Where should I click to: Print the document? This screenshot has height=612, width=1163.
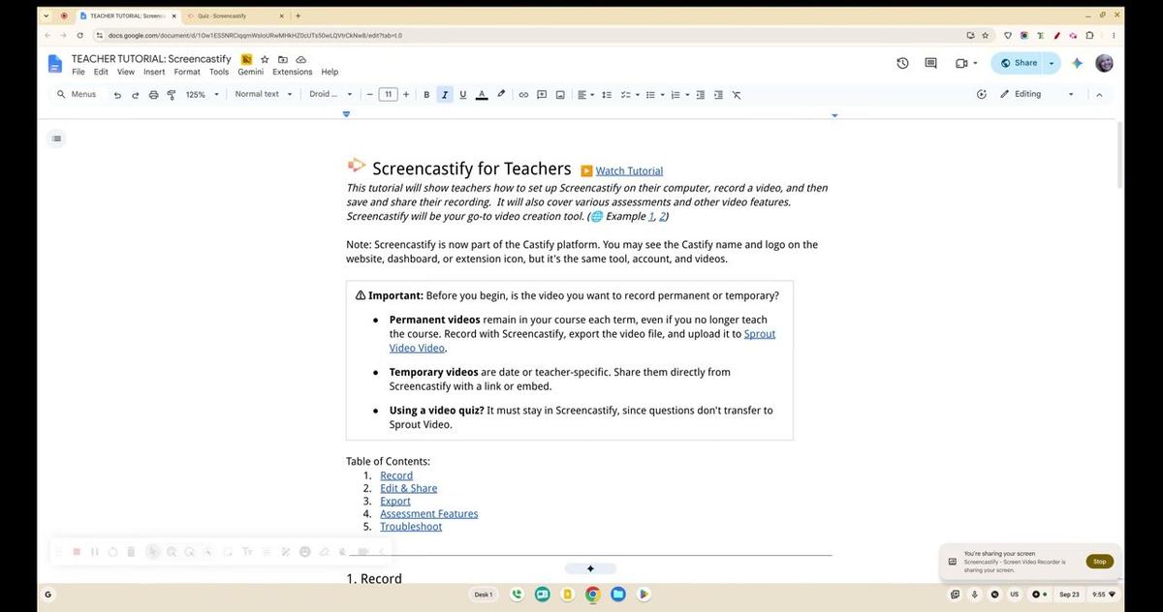coord(153,95)
